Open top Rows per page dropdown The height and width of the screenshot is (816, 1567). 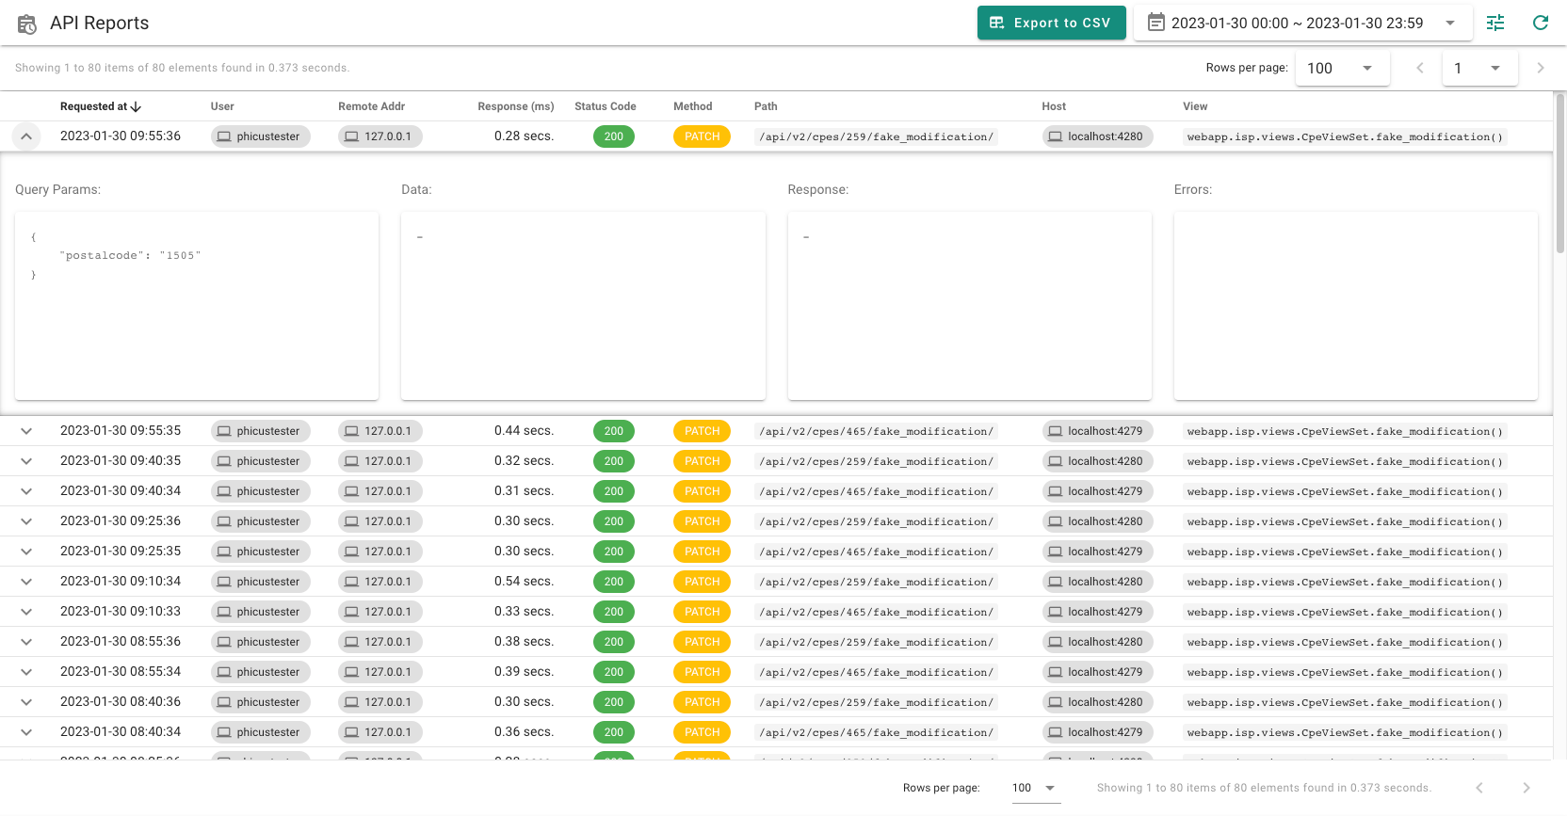pos(1343,68)
